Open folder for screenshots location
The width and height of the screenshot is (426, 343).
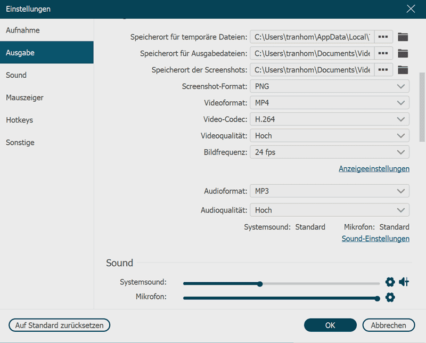pyautogui.click(x=403, y=70)
